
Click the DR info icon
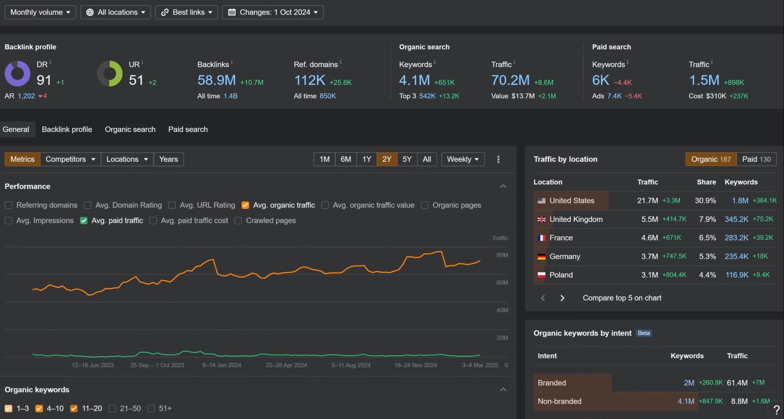point(50,62)
